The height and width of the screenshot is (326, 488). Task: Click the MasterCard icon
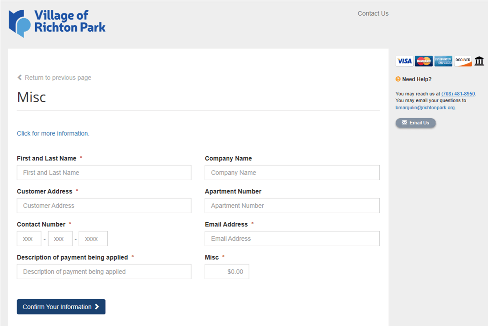(x=423, y=61)
